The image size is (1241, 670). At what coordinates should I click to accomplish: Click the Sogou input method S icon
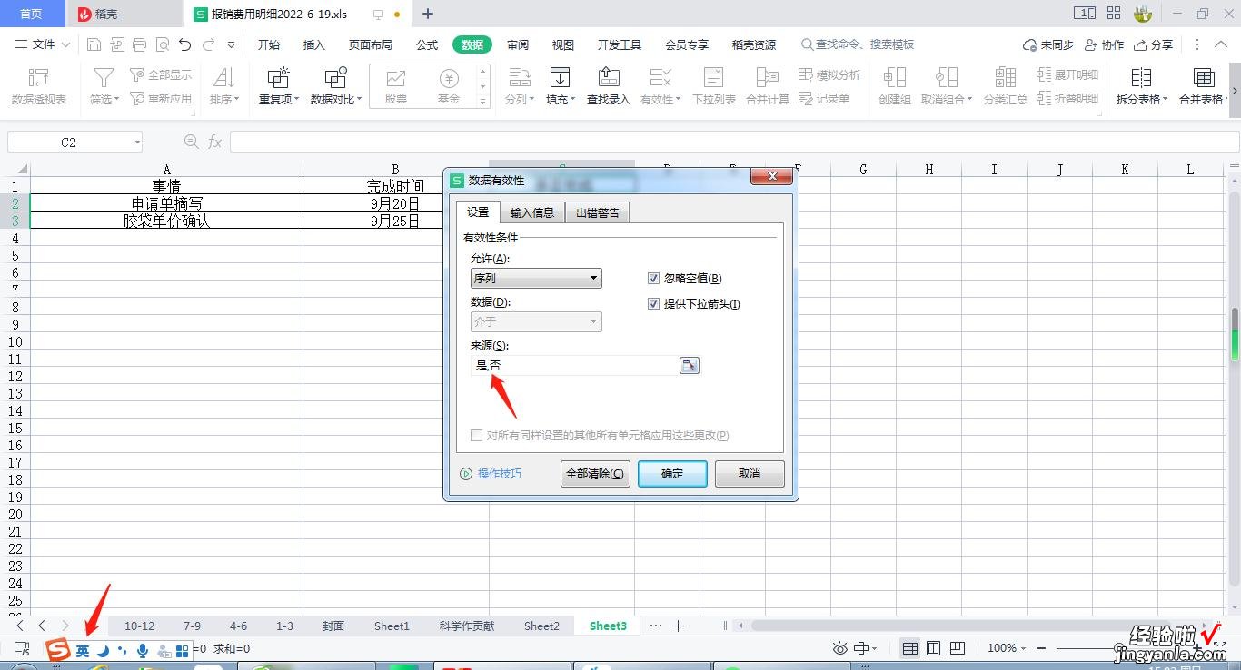point(59,650)
